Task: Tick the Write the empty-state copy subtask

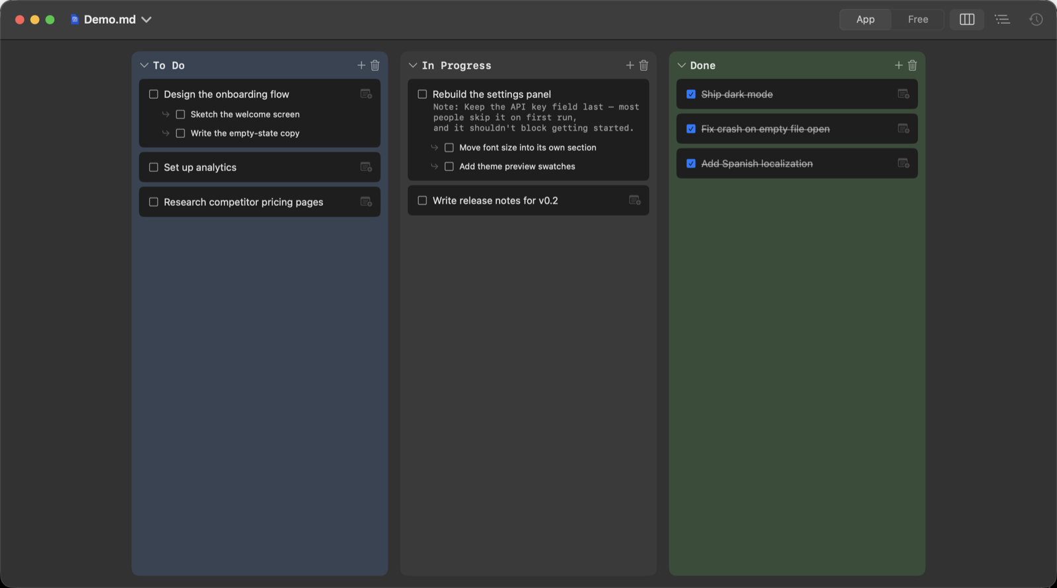Action: (180, 133)
